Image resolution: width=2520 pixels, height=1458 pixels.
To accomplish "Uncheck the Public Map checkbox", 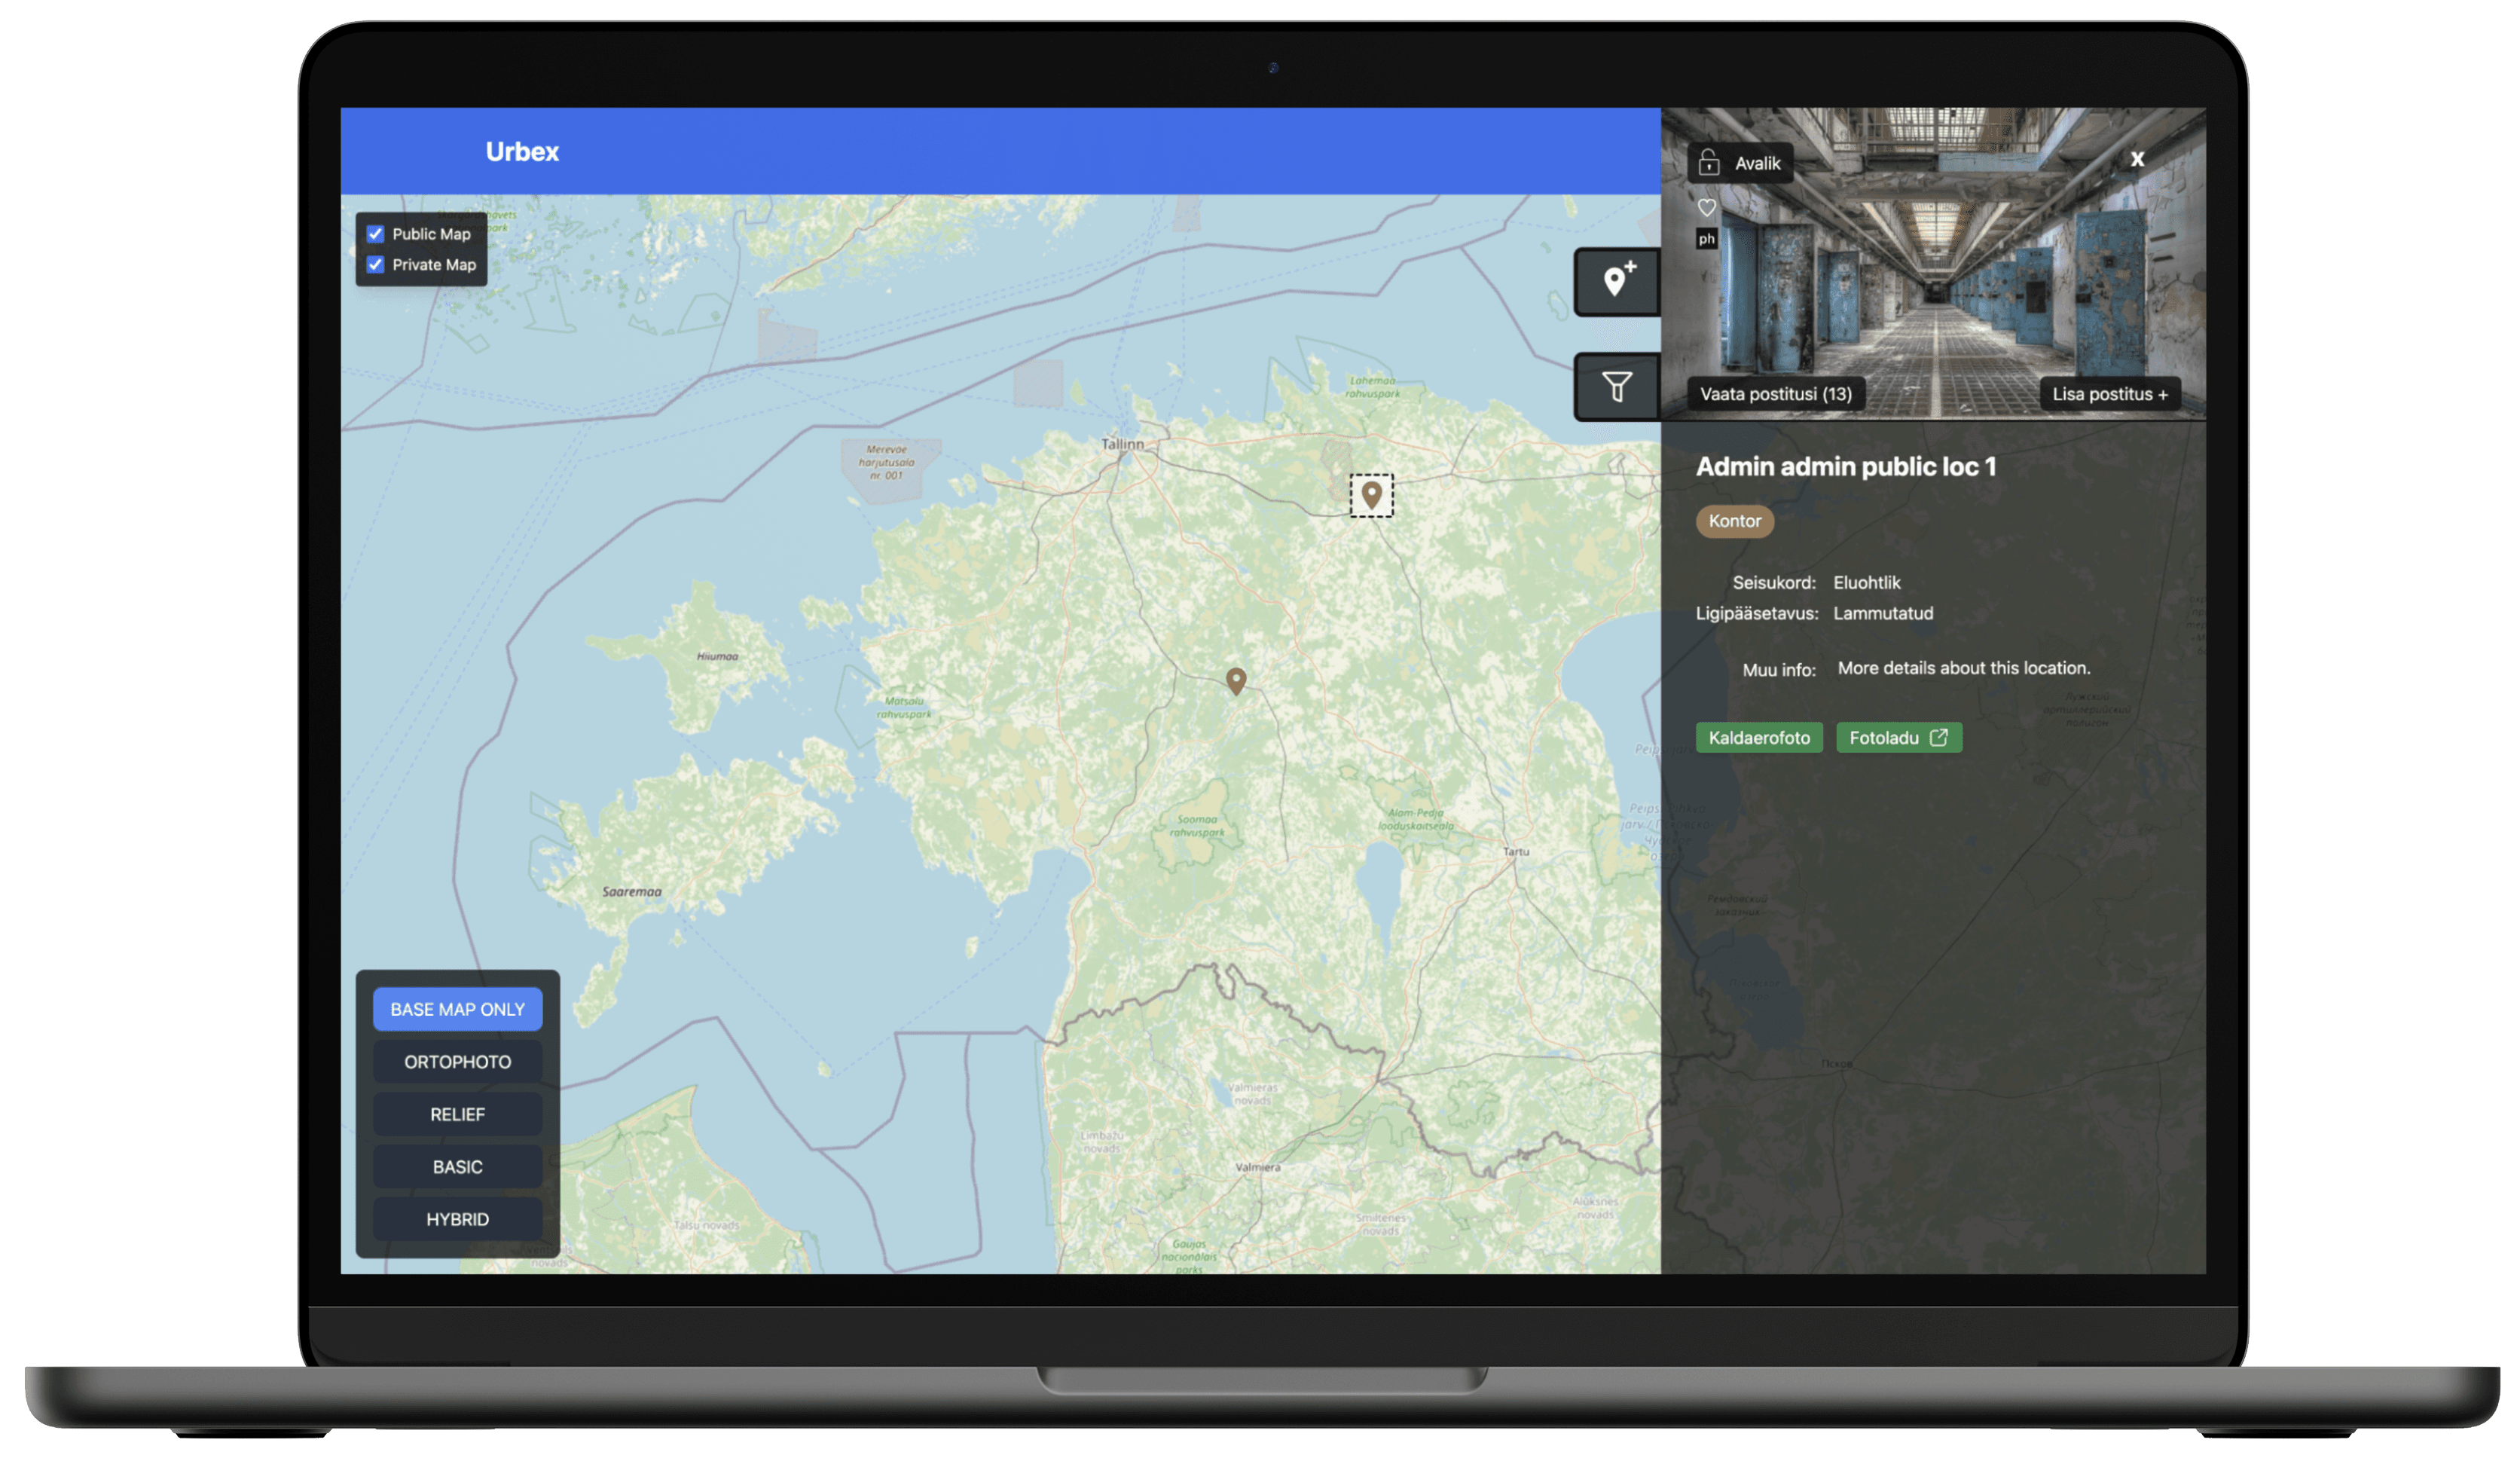I will (x=376, y=234).
